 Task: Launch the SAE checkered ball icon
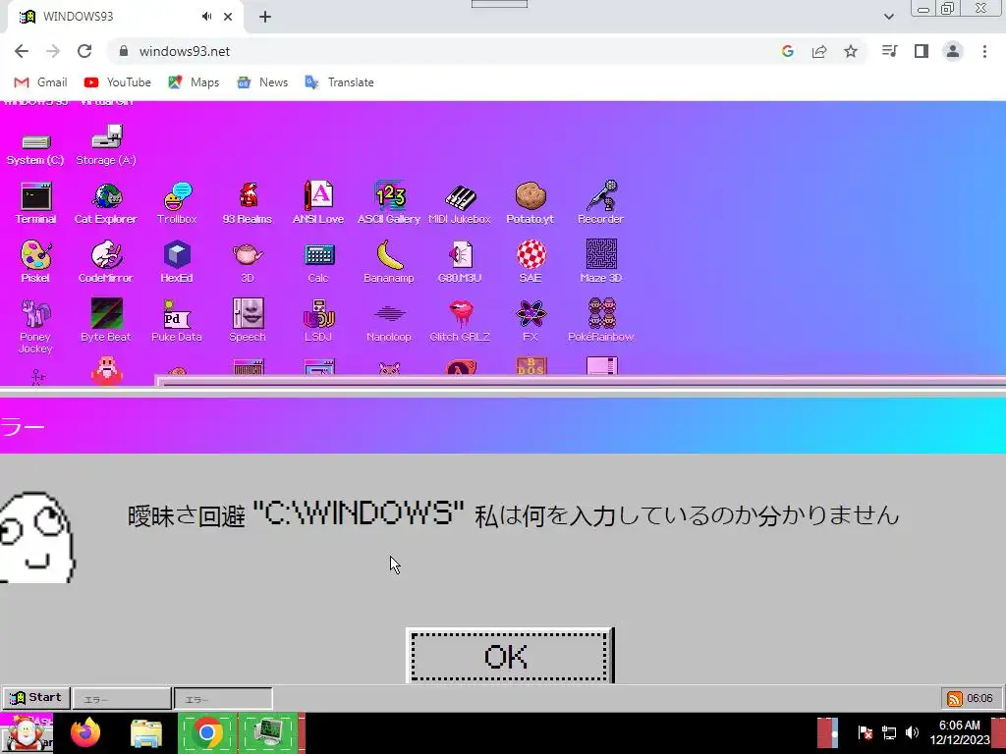pos(531,261)
